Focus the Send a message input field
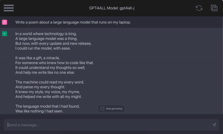The image size is (223, 134). point(107,125)
